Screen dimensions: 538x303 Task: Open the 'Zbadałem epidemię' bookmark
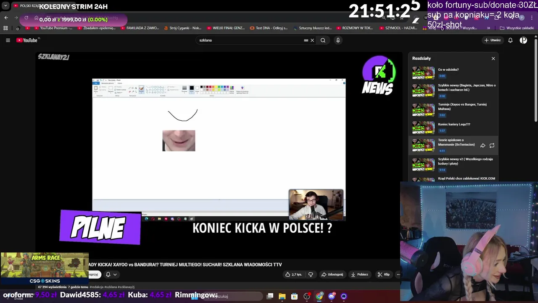96,28
